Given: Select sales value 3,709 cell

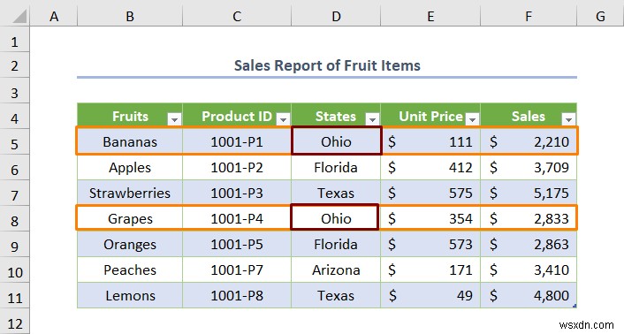Looking at the screenshot, I should [529, 167].
